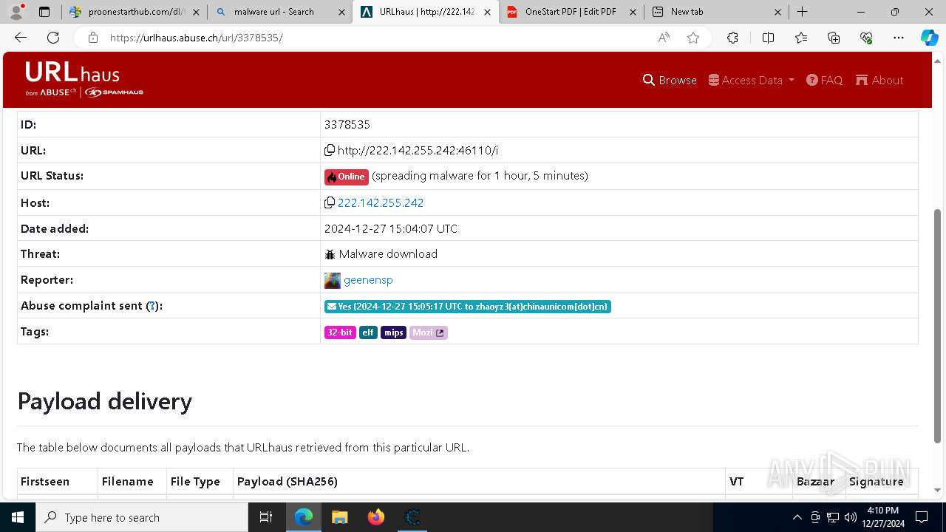Click the About icon in header

[862, 80]
